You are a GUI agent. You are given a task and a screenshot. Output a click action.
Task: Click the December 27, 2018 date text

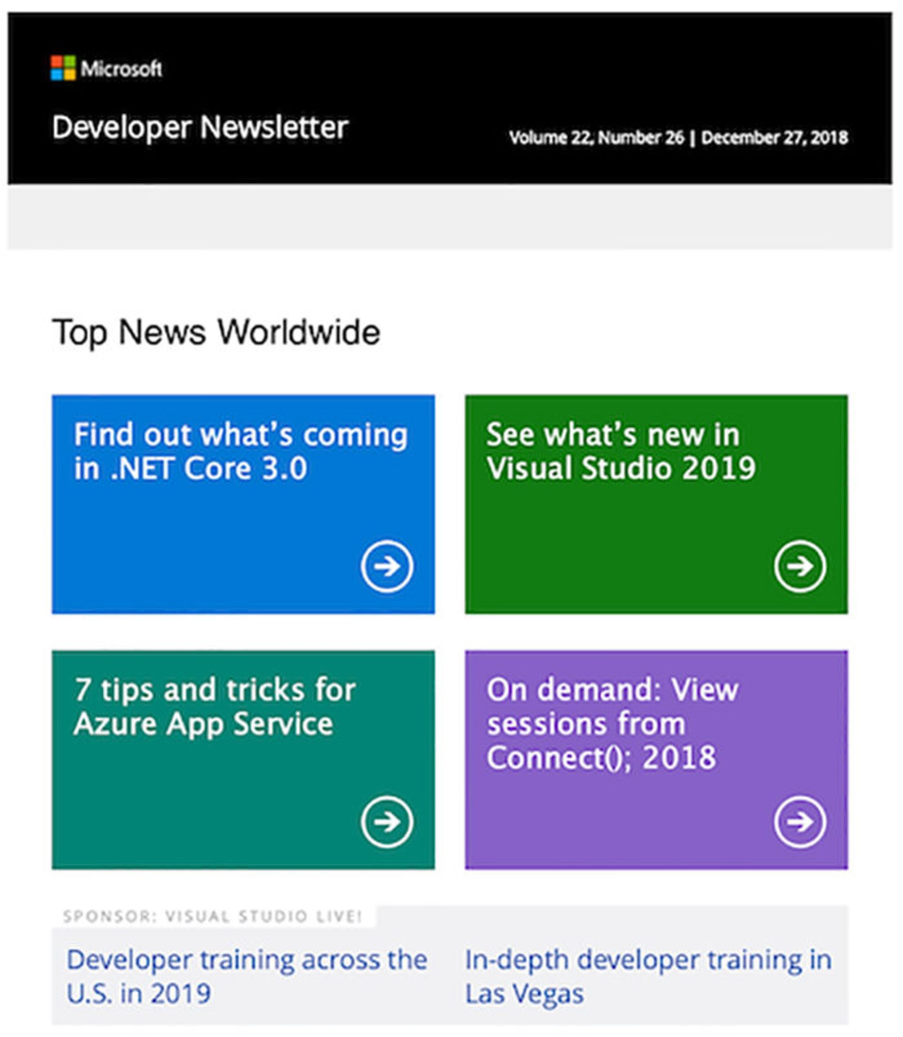[774, 137]
